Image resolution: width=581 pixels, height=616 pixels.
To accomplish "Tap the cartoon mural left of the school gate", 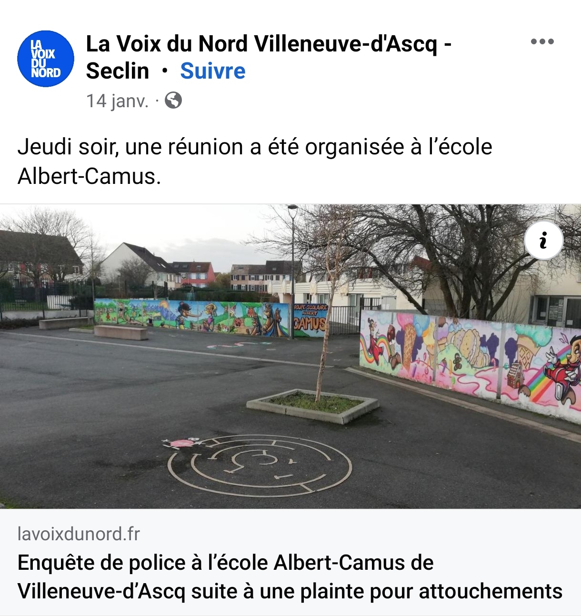I will tap(192, 317).
